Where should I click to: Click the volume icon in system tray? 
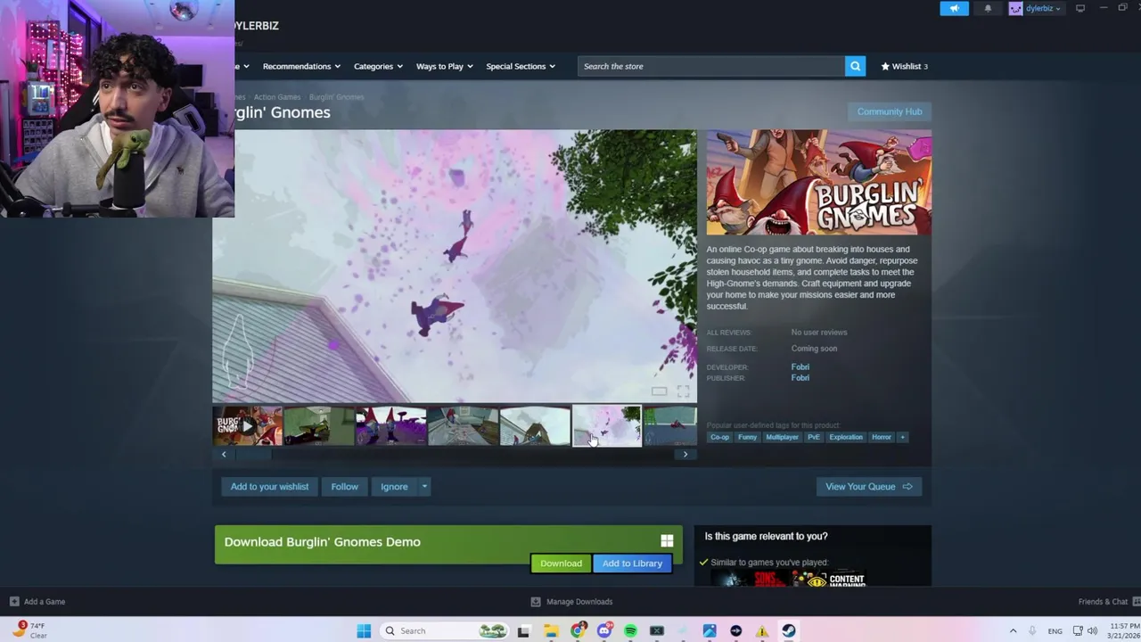[1093, 630]
